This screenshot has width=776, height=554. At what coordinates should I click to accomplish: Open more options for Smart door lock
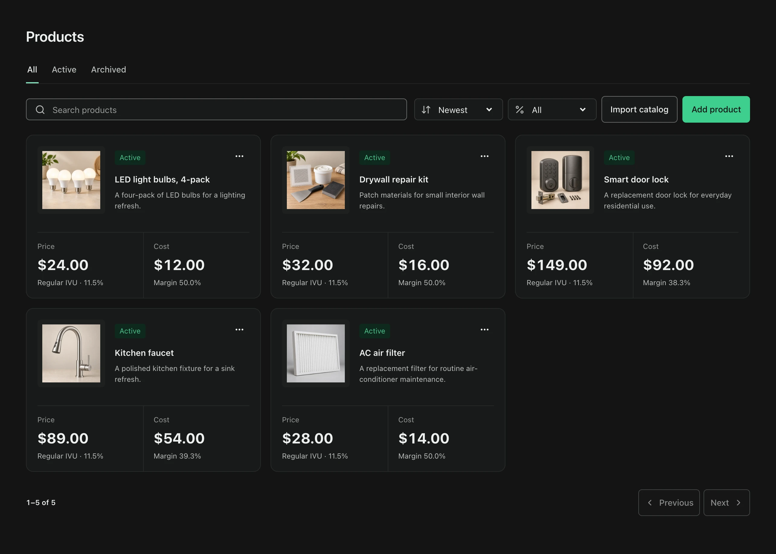tap(729, 156)
